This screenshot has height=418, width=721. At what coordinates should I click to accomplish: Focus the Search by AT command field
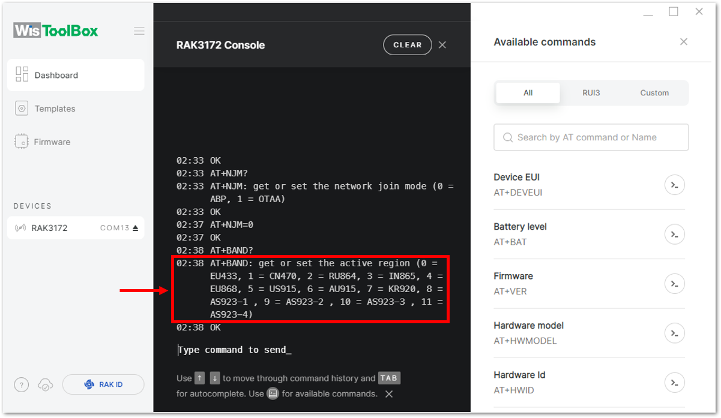591,137
